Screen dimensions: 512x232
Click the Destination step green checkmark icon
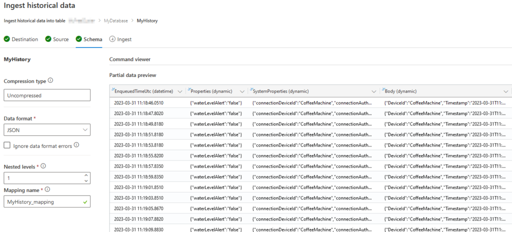pyautogui.click(x=6, y=39)
